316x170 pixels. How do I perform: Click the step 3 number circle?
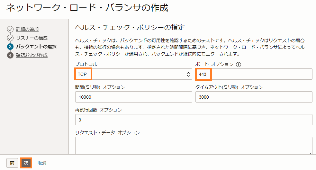point(10,47)
